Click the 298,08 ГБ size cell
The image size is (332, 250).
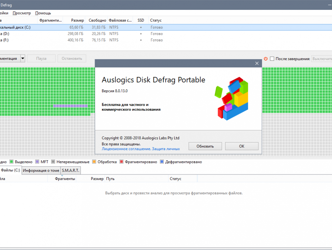click(75, 34)
